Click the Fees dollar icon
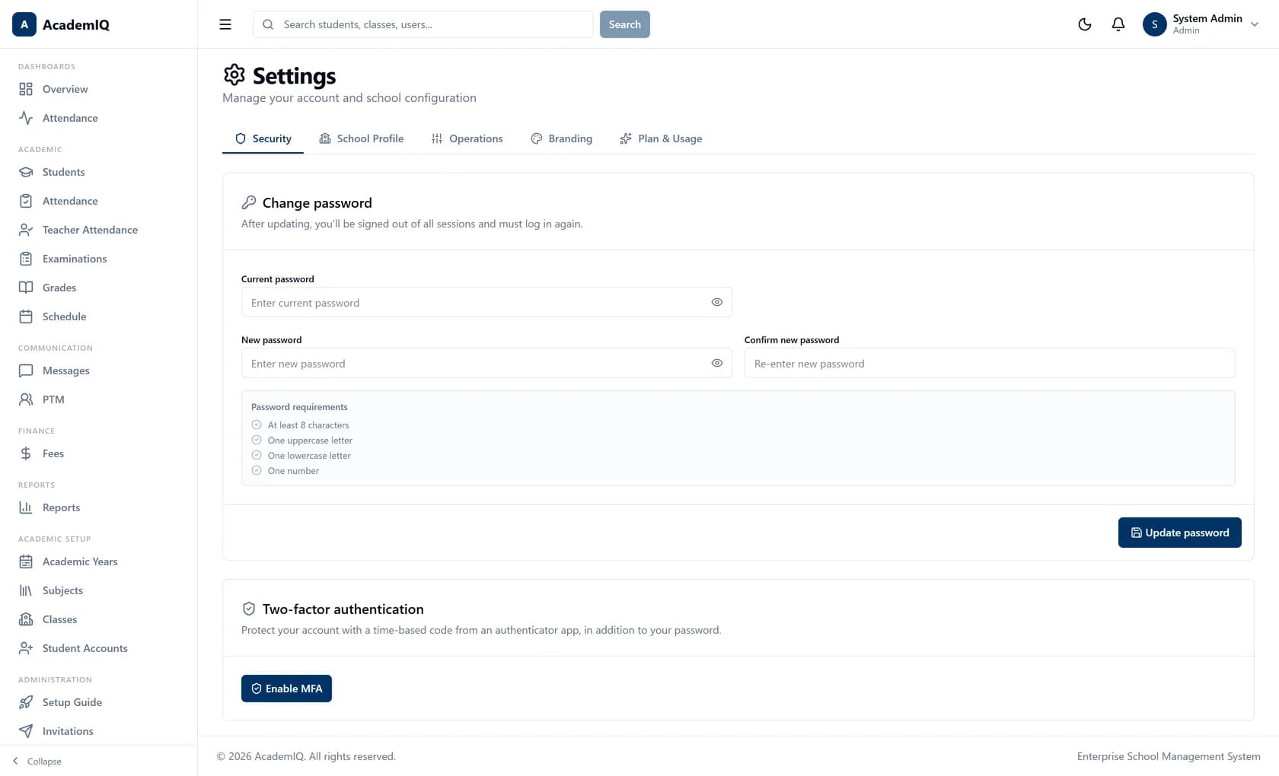This screenshot has height=776, width=1279. pos(26,453)
